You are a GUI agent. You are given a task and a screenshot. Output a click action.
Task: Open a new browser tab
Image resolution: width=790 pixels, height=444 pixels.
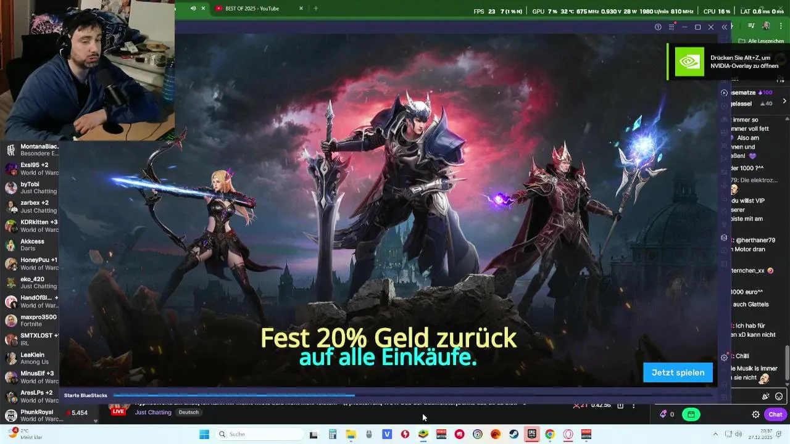coord(316,9)
